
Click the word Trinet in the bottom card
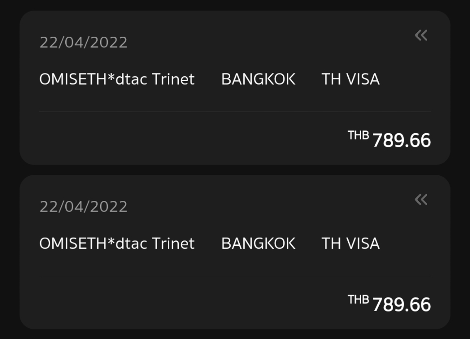pyautogui.click(x=173, y=243)
